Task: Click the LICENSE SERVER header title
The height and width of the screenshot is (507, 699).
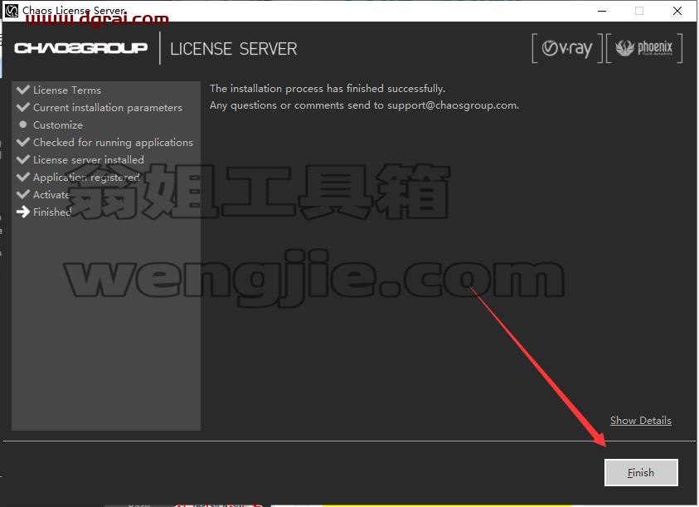Action: click(234, 49)
